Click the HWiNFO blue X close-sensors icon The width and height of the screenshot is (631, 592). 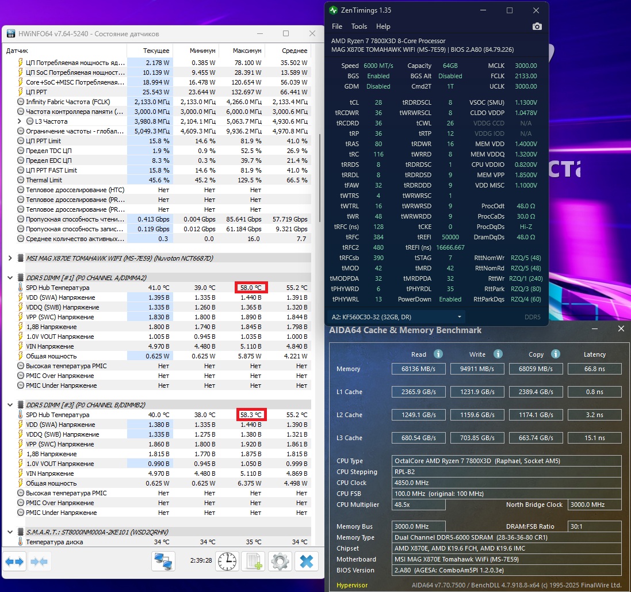coord(307,562)
